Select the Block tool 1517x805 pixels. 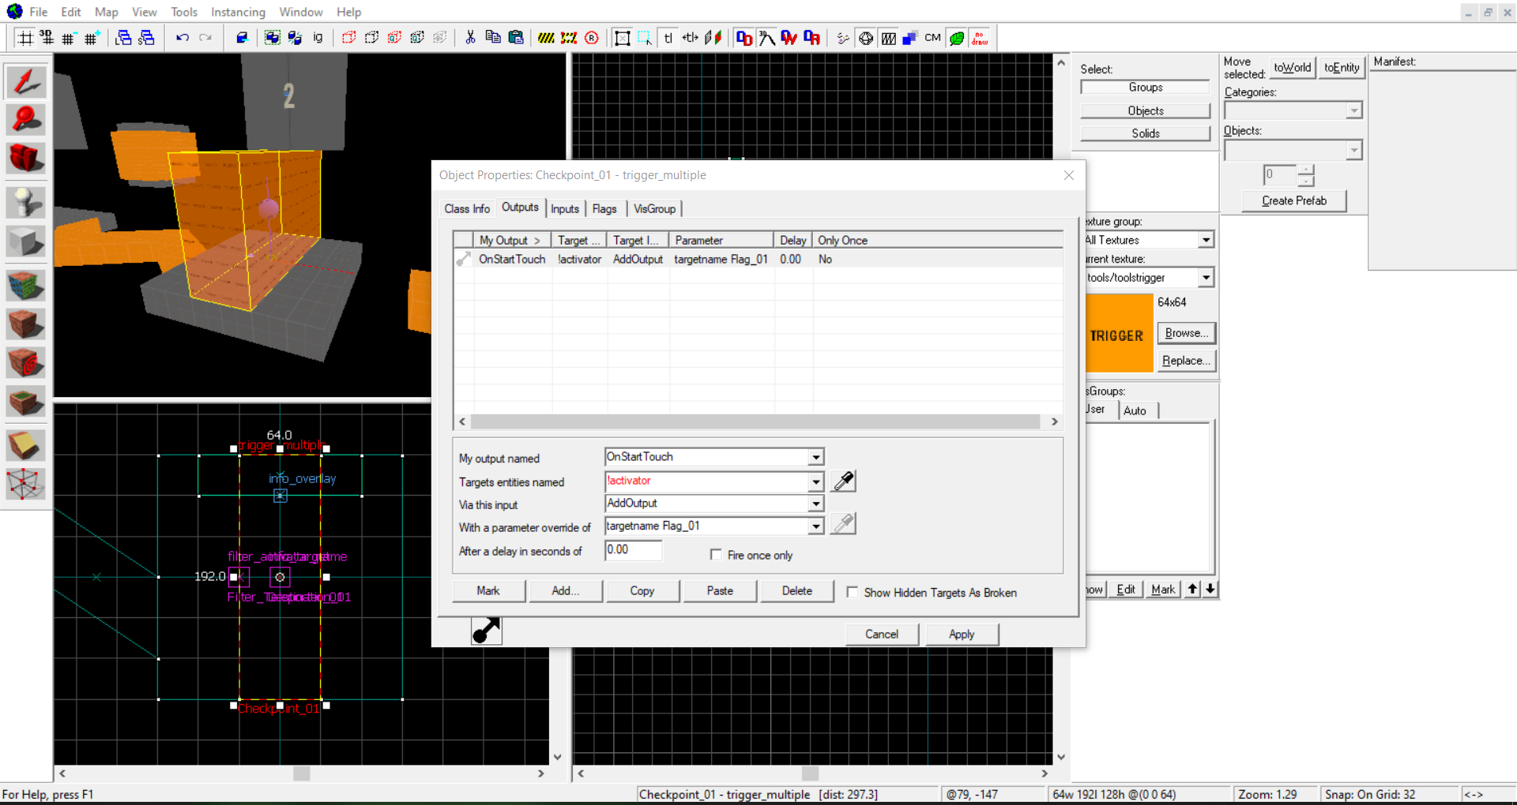[x=26, y=241]
